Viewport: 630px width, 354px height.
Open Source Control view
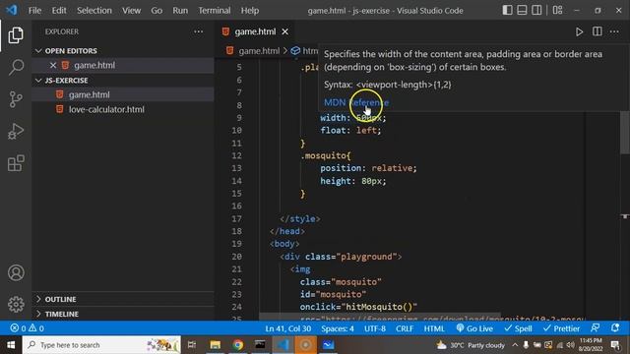(16, 99)
